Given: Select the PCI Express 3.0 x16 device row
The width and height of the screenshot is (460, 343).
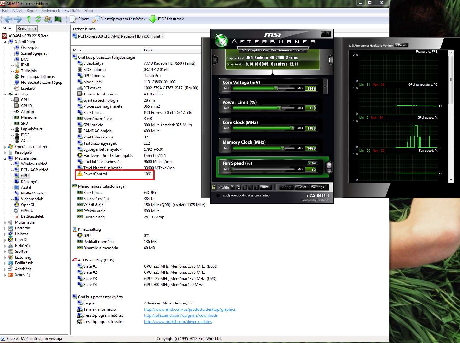Looking at the screenshot, I should pos(118,36).
